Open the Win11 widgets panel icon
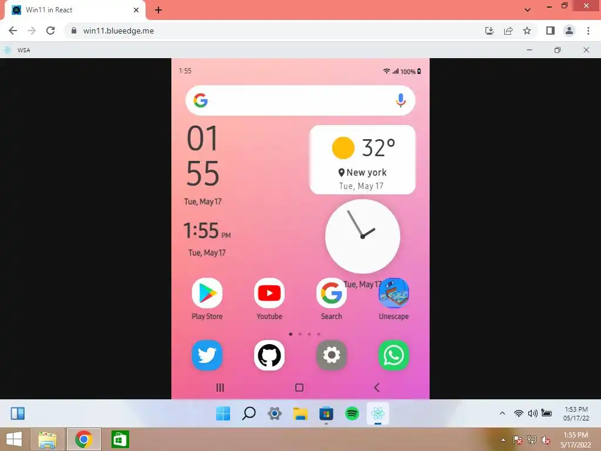601x451 pixels. (x=18, y=413)
